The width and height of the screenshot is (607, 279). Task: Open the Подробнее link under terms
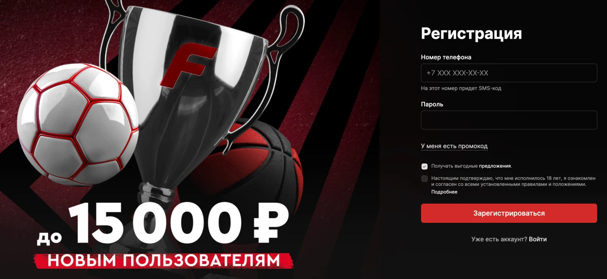pos(444,192)
